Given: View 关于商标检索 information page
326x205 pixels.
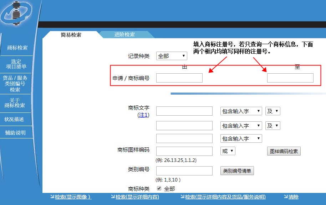Looking at the screenshot, I should pyautogui.click(x=16, y=103).
